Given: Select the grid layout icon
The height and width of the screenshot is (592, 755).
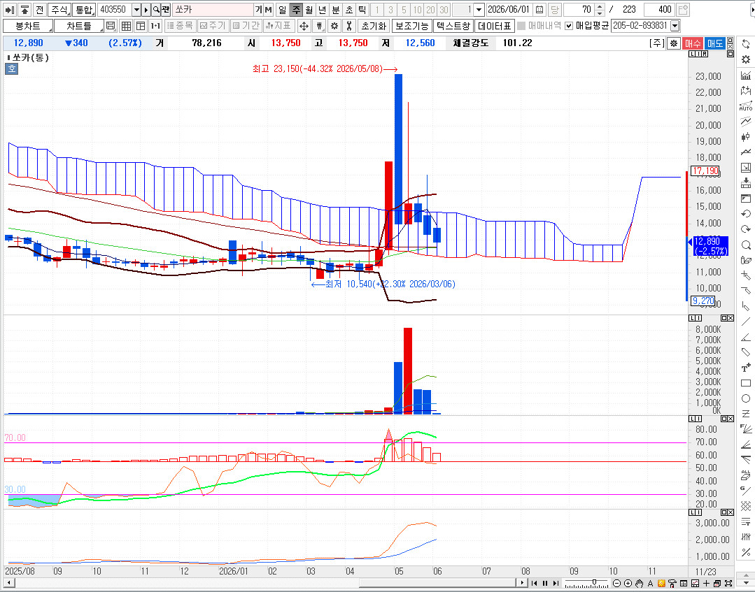Looking at the screenshot, I should pyautogui.click(x=126, y=26).
